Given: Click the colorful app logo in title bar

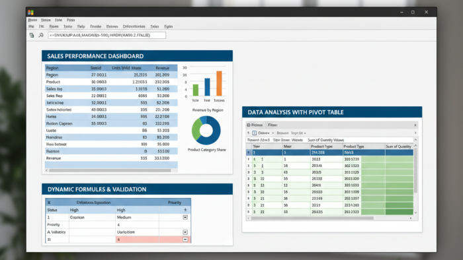Looking at the screenshot, I should pos(30,12).
